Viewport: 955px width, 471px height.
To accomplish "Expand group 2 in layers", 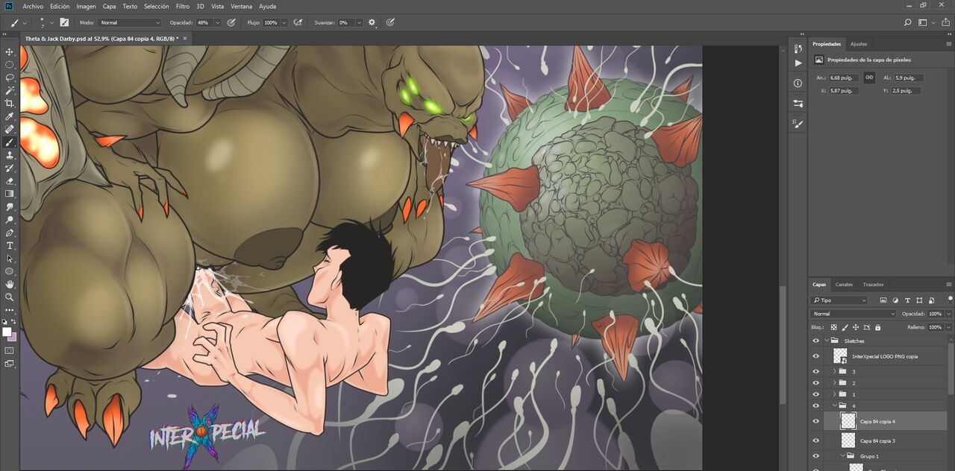I will [835, 382].
